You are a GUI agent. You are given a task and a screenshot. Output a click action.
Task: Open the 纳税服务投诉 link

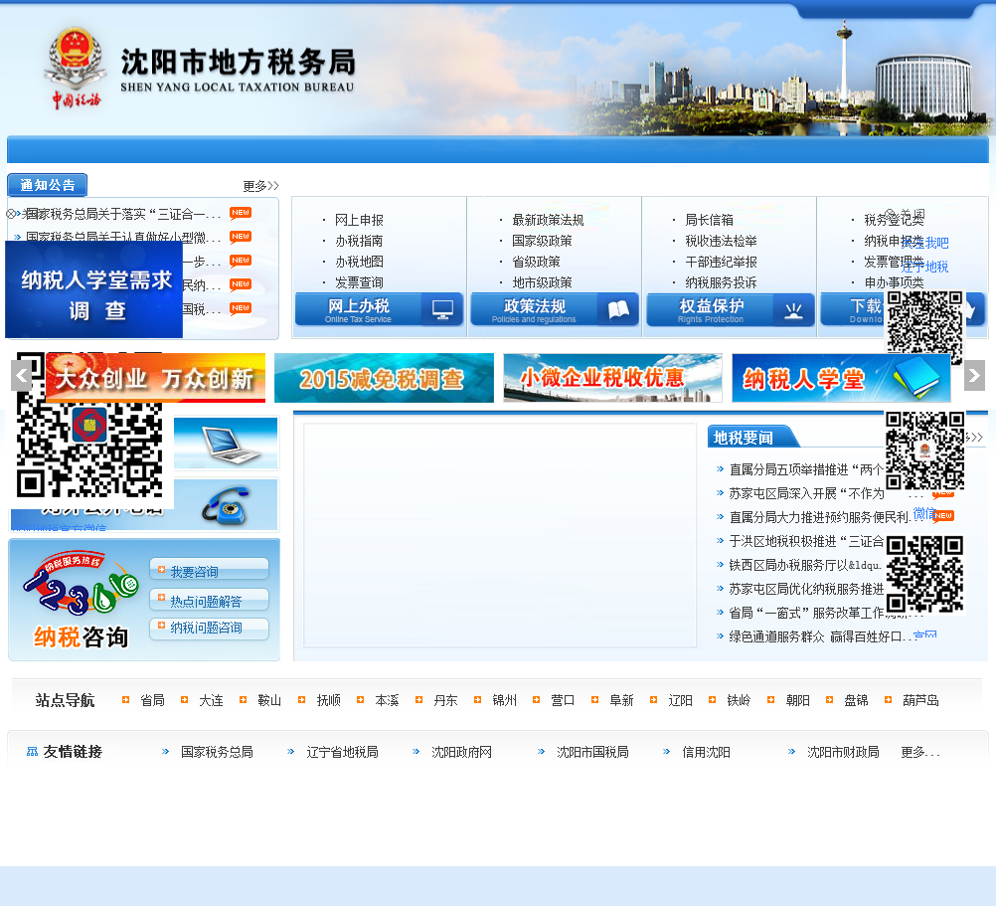(x=721, y=282)
